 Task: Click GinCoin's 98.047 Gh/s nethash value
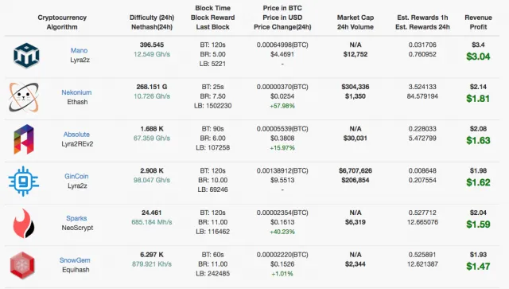[152, 180]
